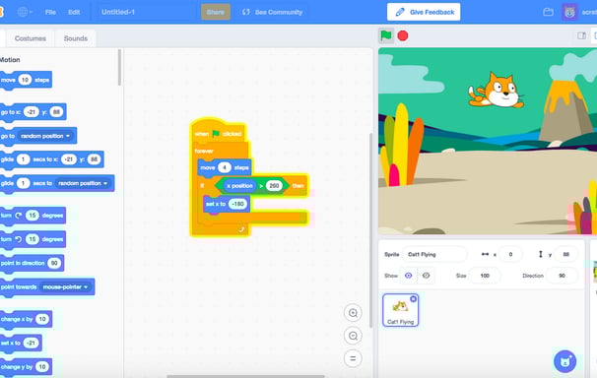597x378 pixels.
Task: Edit the sprite Size field
Action: click(485, 276)
